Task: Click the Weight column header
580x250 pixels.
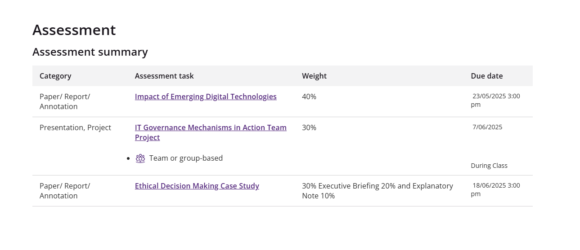Action: click(315, 76)
